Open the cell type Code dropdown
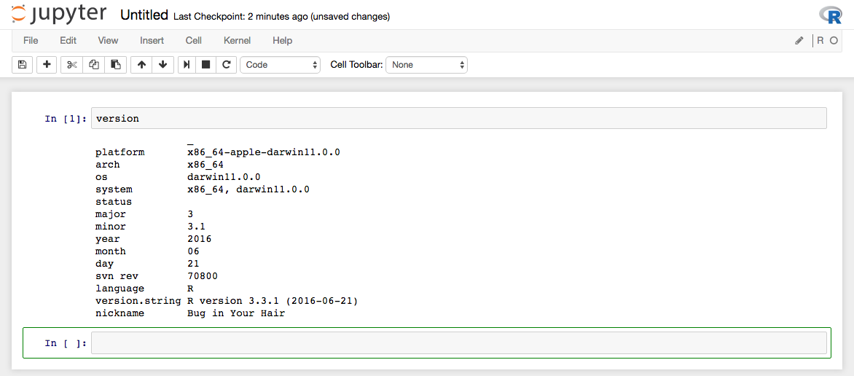 [x=281, y=65]
